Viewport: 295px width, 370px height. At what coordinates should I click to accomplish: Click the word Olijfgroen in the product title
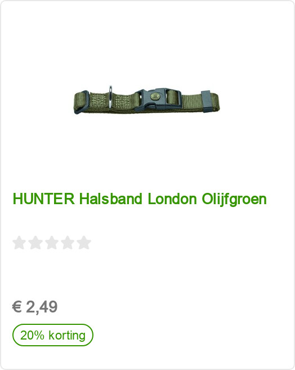[234, 200]
